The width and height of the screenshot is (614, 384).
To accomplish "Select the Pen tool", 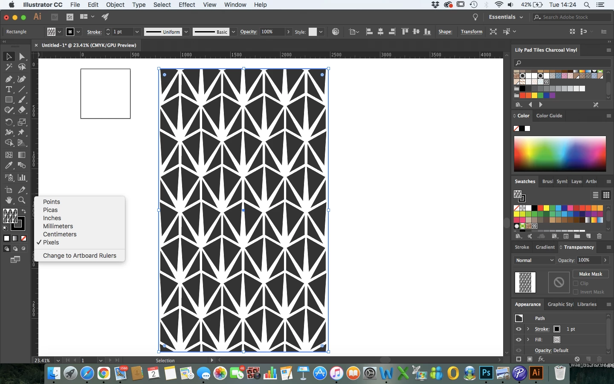I will [x=9, y=79].
